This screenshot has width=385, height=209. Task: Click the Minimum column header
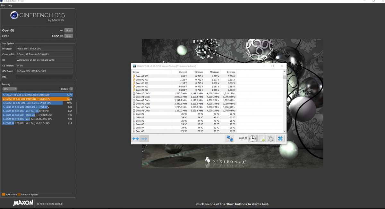[196, 72]
